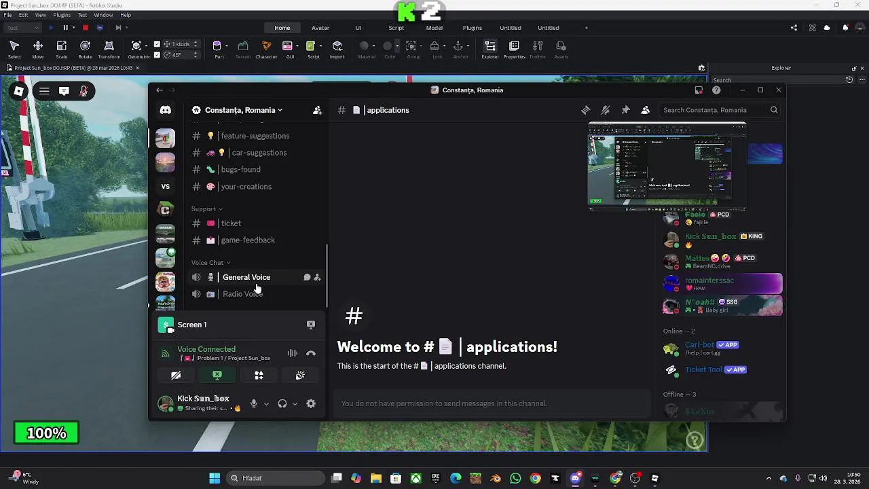Open the Part type dropdown arrow
The image size is (869, 489).
(227, 46)
